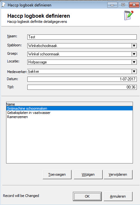
Task: Click the notepad with pencil icon
Action: (x=128, y=15)
